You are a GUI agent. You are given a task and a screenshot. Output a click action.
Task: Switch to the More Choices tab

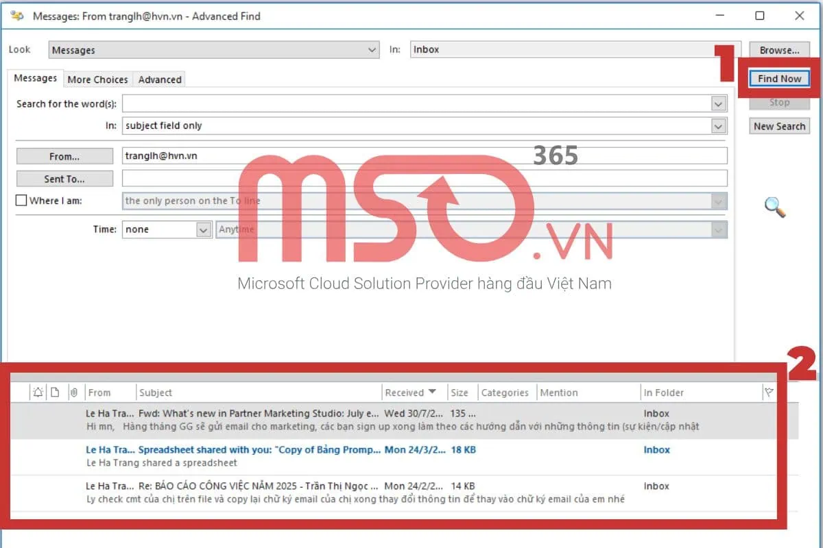tap(97, 79)
